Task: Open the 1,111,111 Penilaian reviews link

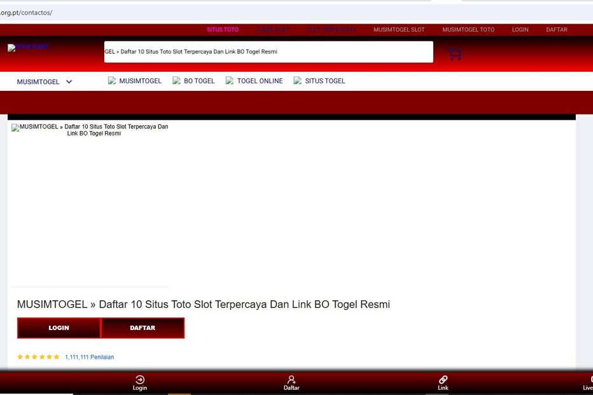Action: (89, 357)
